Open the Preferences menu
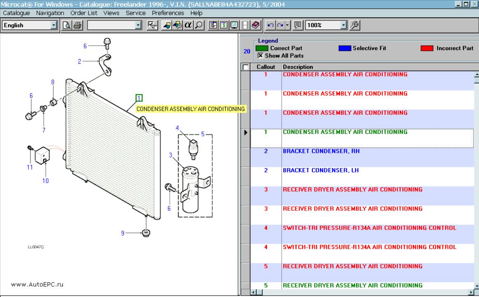This screenshot has width=479, height=297. pyautogui.click(x=168, y=13)
